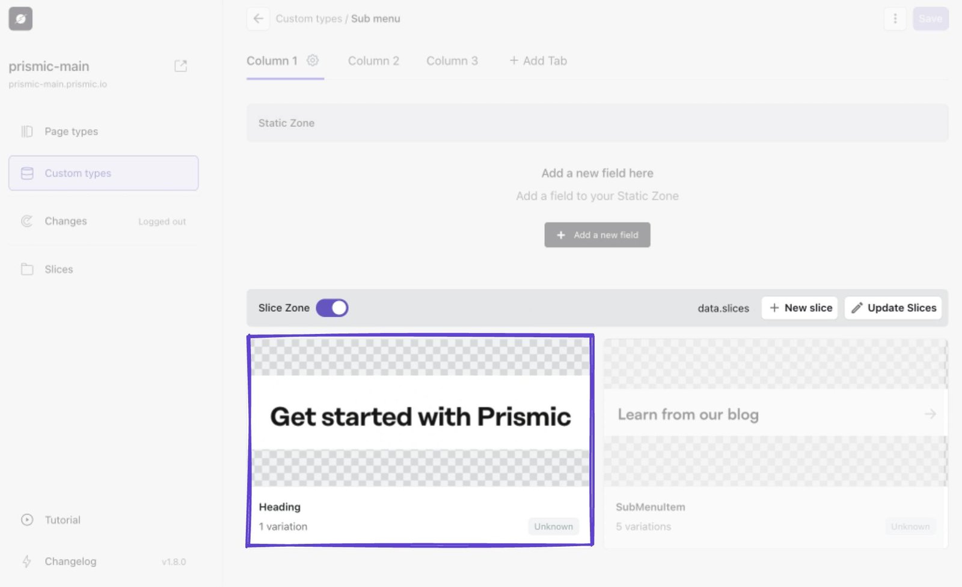Click the Custom types breadcrumb link

[308, 19]
